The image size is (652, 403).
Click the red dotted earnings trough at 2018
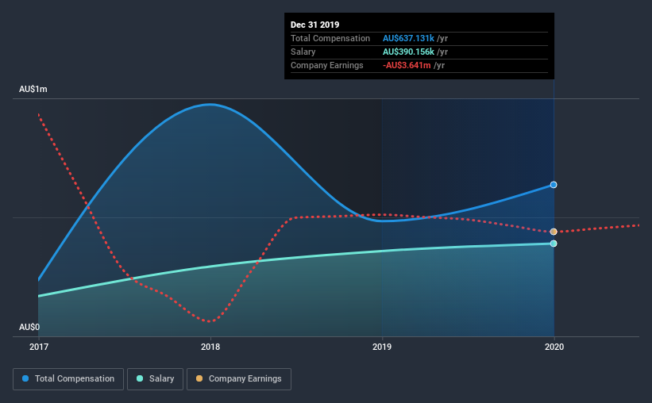click(x=210, y=321)
